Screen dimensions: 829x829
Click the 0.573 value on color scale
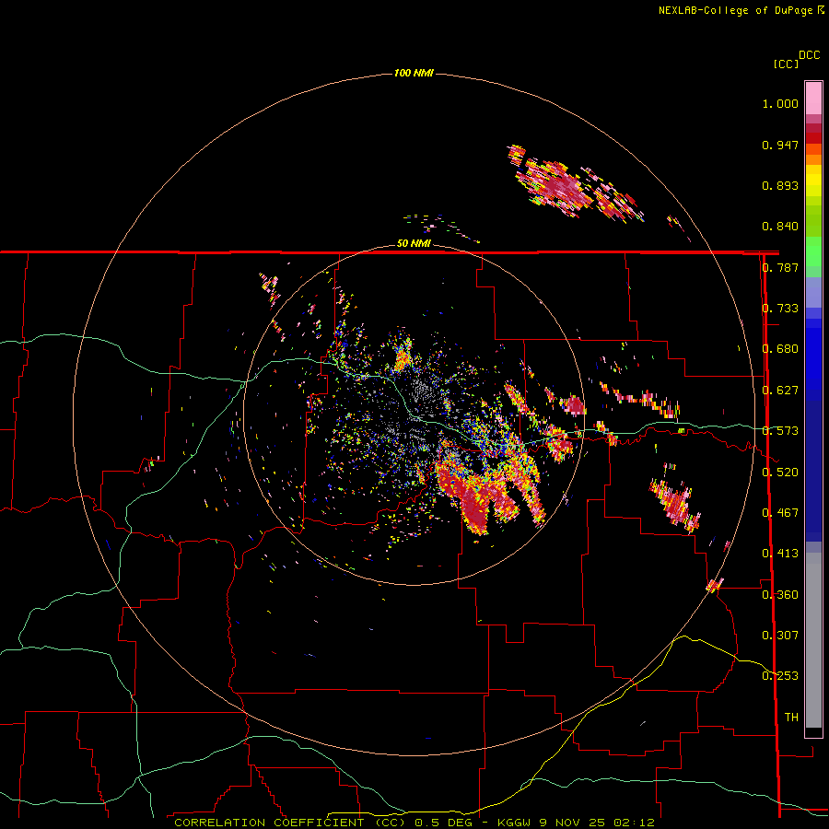click(x=780, y=431)
